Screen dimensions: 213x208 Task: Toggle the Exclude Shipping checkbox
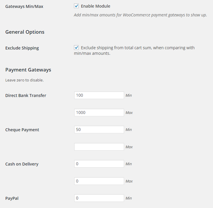coord(76,48)
